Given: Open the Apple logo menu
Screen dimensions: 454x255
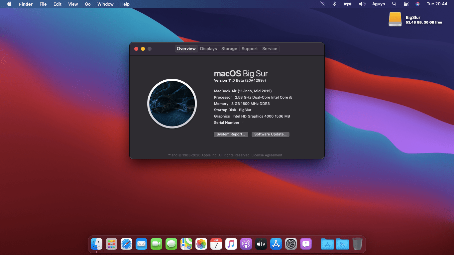Looking at the screenshot, I should pyautogui.click(x=9, y=4).
